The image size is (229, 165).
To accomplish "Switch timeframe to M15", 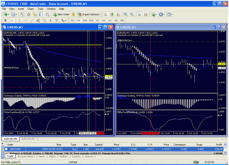I will point(85,20).
